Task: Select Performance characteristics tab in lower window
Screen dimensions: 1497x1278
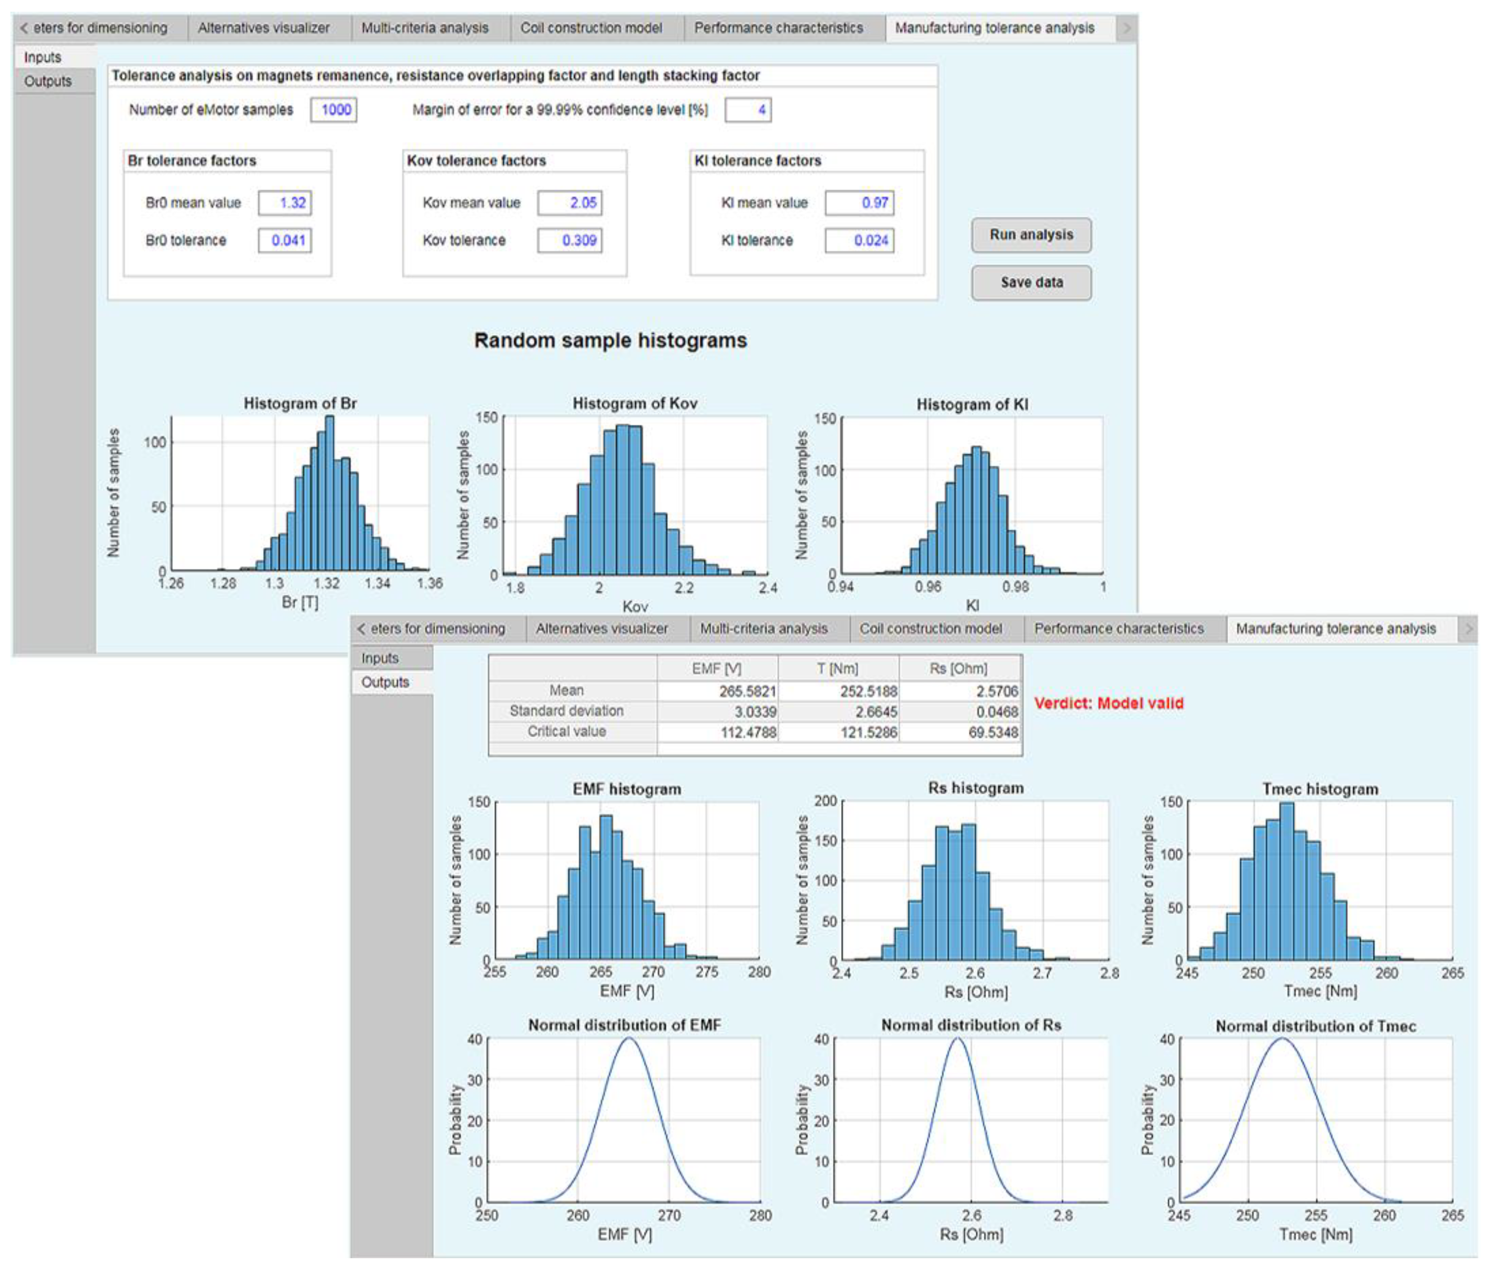Action: tap(1118, 629)
